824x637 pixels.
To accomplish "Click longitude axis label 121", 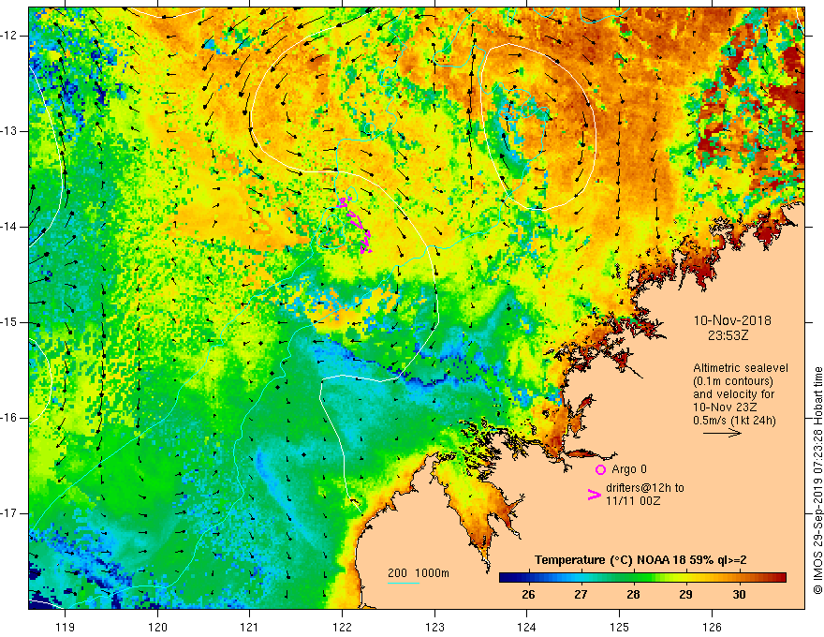I will [250, 627].
